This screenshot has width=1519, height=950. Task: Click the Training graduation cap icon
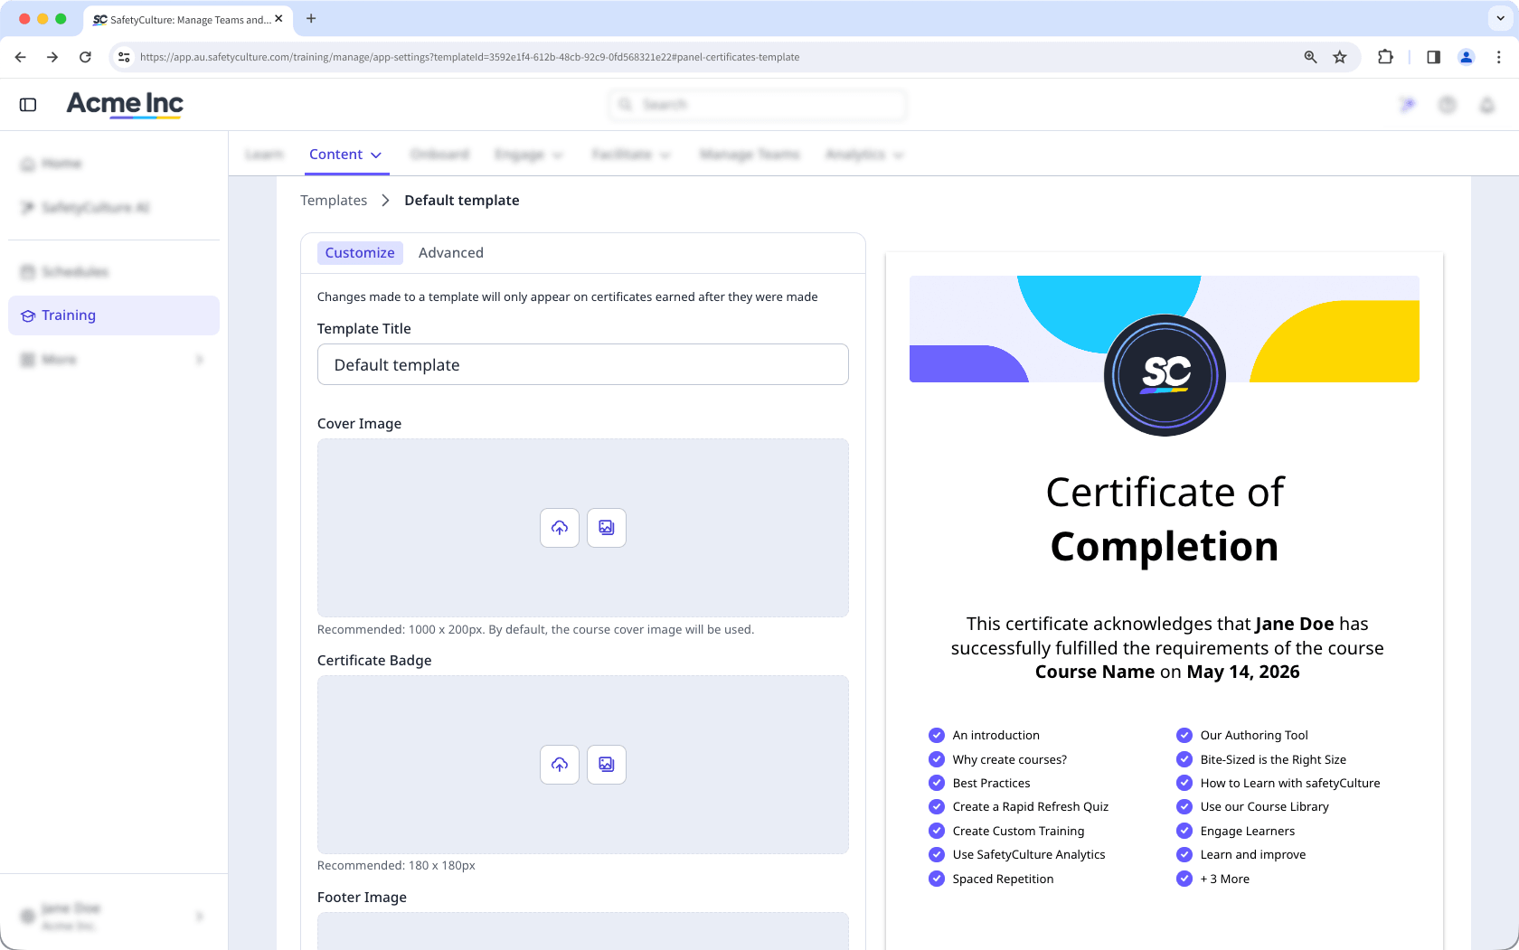[28, 315]
